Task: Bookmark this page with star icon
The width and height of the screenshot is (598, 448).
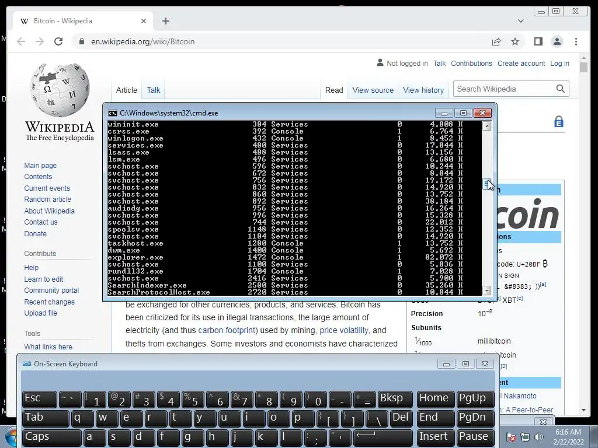Action: 515,41
